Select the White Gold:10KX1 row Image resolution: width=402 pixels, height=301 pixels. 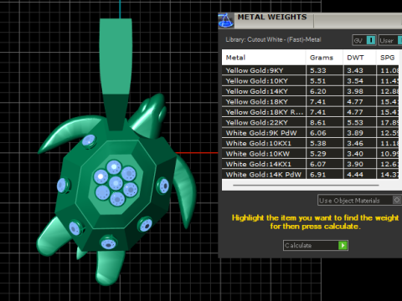tap(311, 143)
